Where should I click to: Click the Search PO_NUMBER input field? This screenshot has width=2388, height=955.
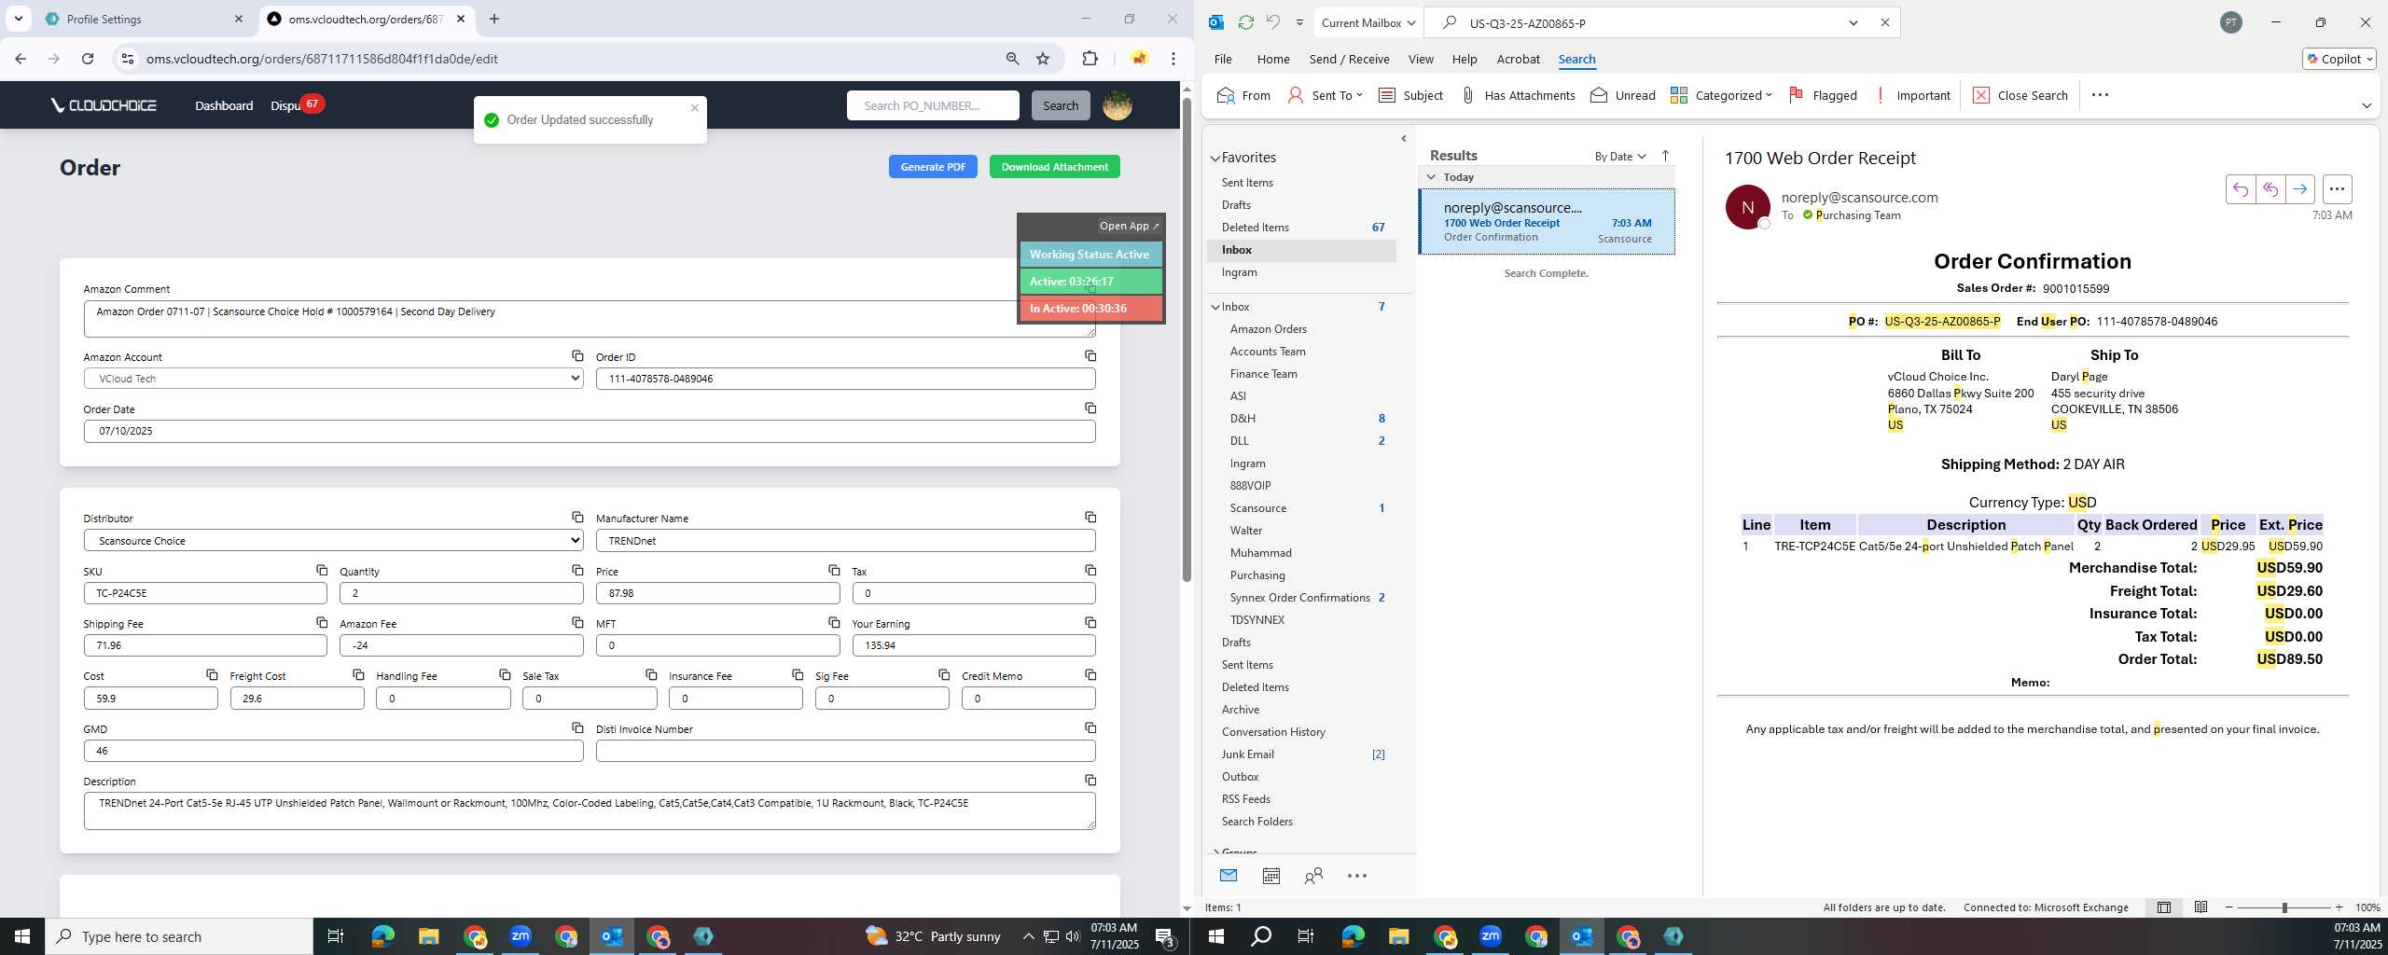click(x=933, y=105)
